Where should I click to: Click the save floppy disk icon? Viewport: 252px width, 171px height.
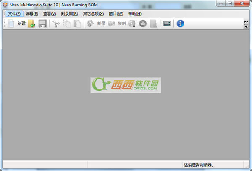pos(42,24)
